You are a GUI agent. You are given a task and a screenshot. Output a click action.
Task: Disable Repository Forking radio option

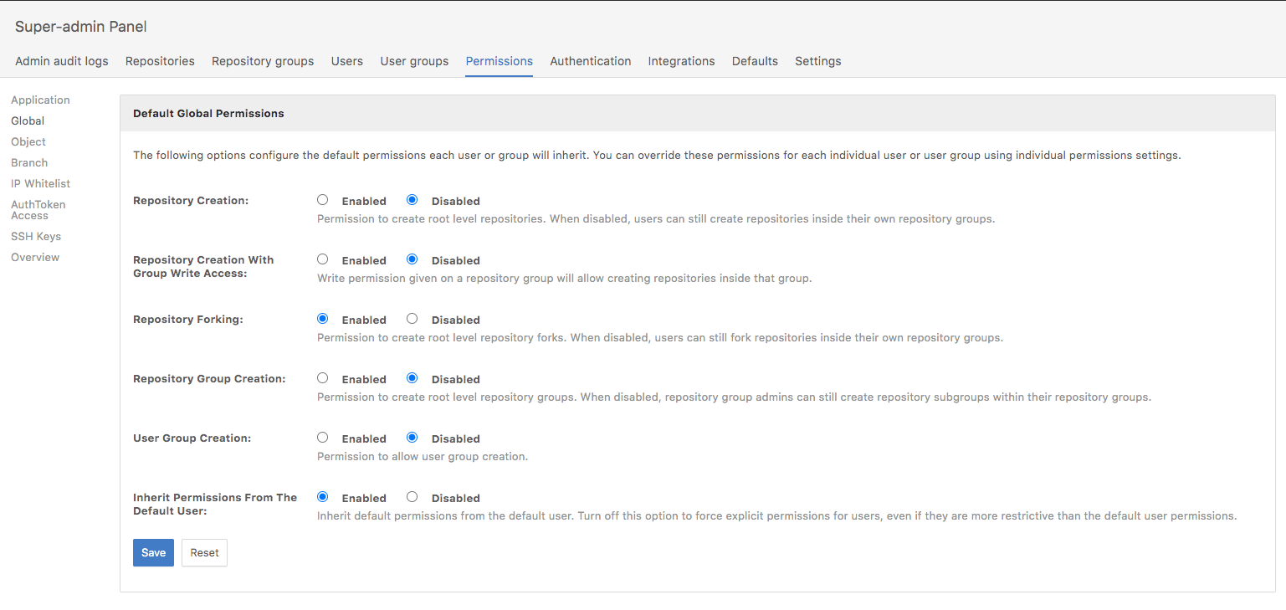(x=412, y=319)
